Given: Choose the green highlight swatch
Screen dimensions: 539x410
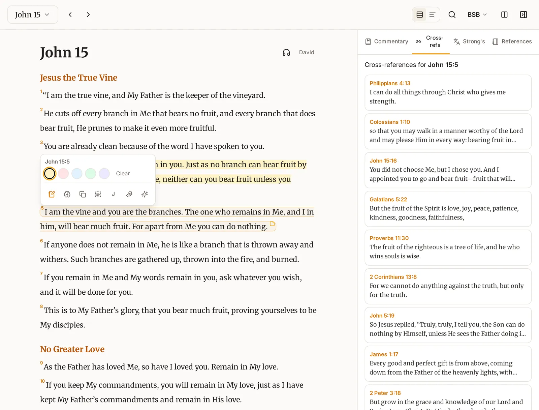Looking at the screenshot, I should tap(91, 174).
